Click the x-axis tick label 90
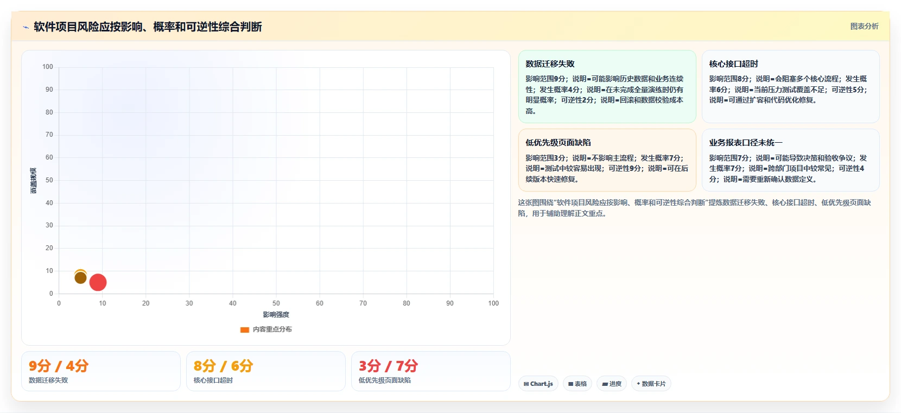The height and width of the screenshot is (413, 901). click(x=449, y=303)
